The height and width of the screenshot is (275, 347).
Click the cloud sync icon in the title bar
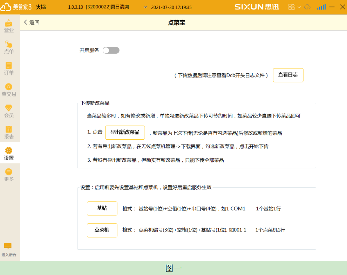(x=307, y=7)
